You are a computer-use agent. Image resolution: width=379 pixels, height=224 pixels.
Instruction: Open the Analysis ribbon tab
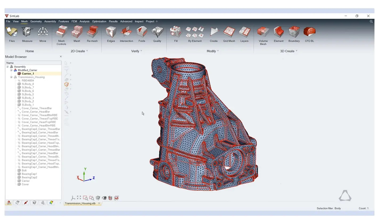click(x=84, y=21)
